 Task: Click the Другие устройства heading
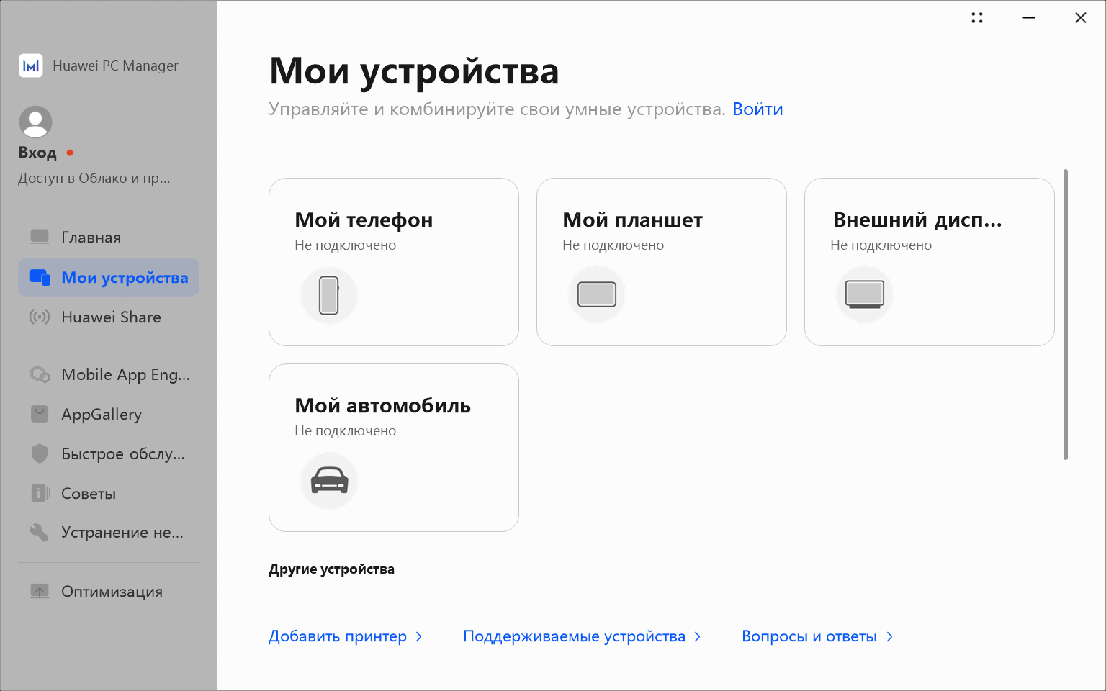(331, 569)
